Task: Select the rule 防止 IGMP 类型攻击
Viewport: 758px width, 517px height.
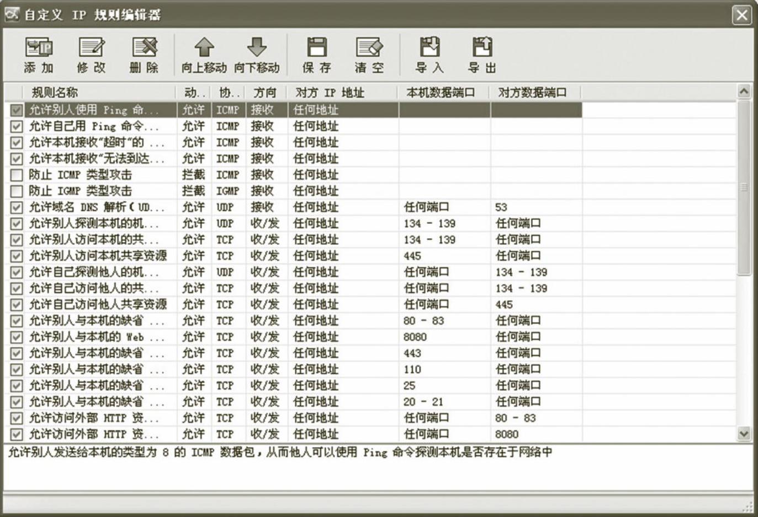Action: (81, 191)
